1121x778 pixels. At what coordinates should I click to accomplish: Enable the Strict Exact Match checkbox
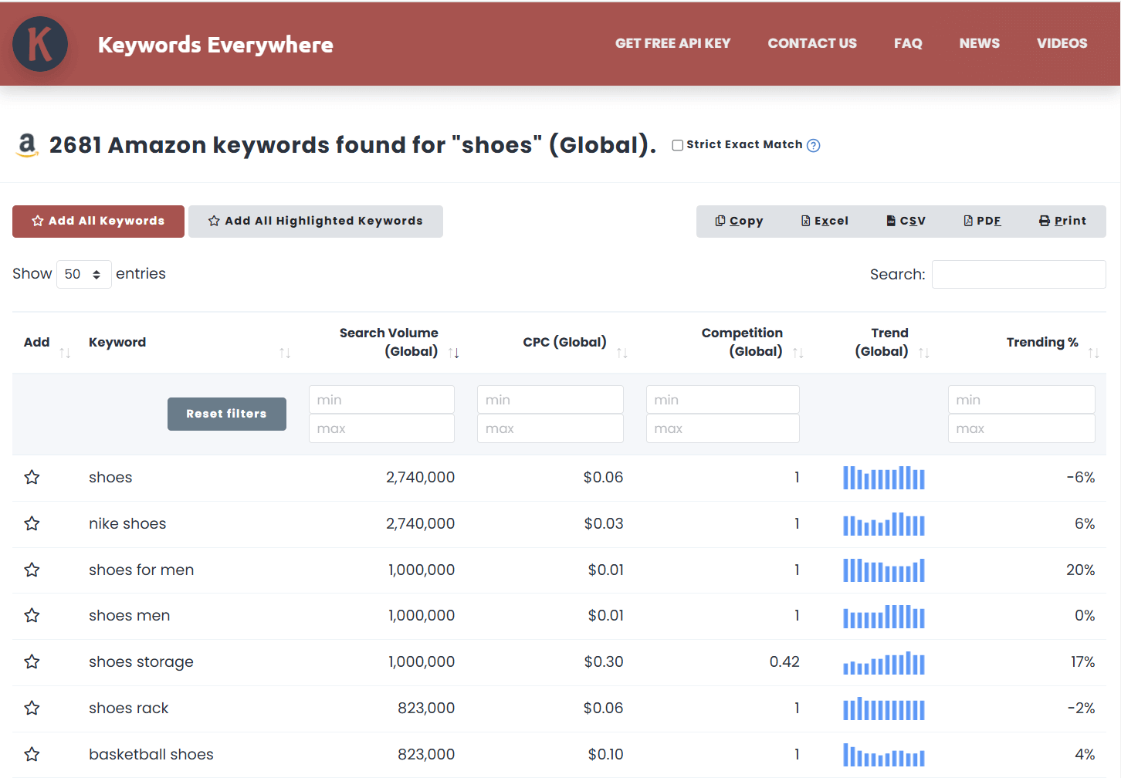(678, 145)
